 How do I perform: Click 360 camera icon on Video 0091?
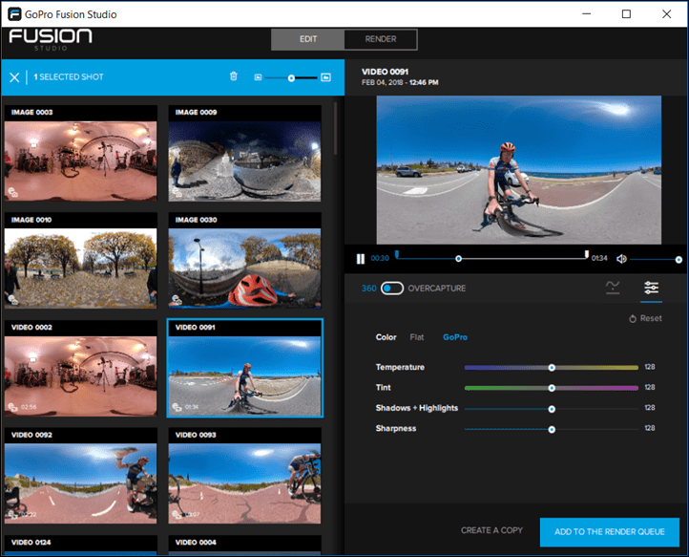tap(177, 407)
